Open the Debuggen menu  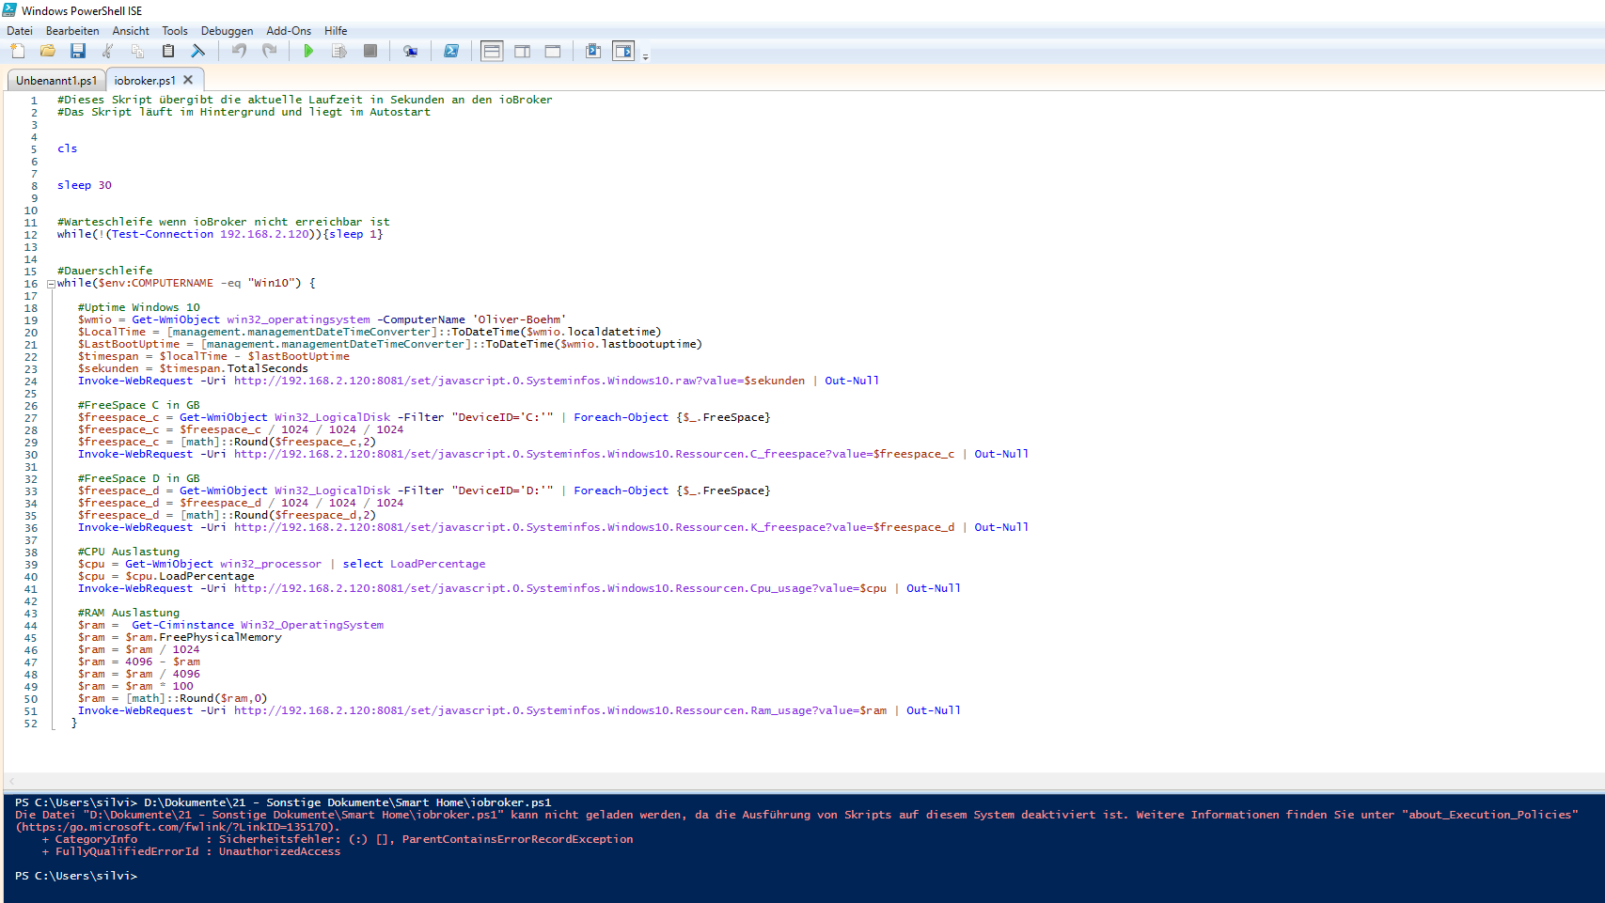click(227, 31)
